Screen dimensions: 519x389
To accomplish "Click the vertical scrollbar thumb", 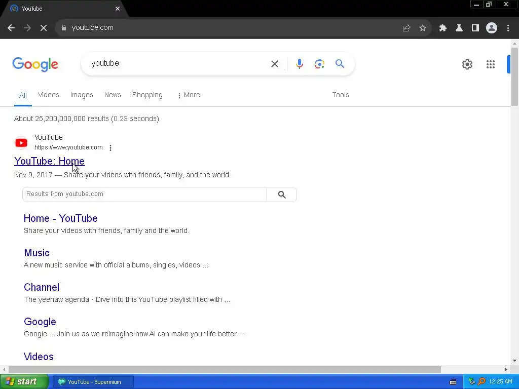I will coord(514,77).
